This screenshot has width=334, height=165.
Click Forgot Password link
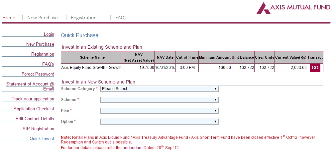38,74
